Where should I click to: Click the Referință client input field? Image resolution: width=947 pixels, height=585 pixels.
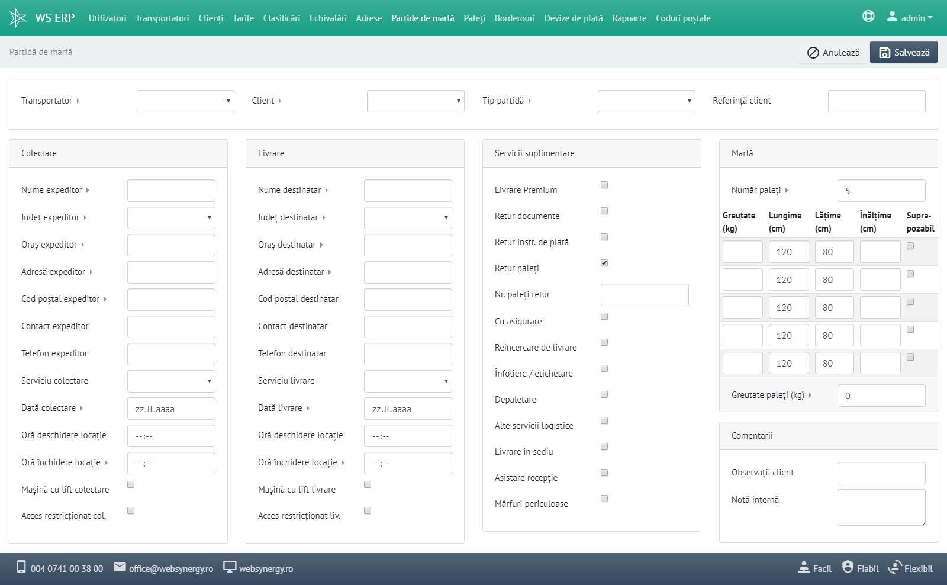[876, 101]
